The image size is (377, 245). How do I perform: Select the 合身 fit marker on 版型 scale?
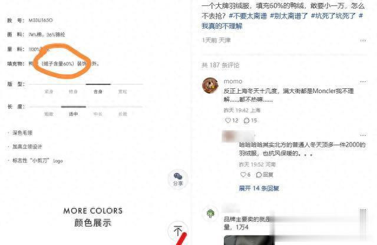98,91
